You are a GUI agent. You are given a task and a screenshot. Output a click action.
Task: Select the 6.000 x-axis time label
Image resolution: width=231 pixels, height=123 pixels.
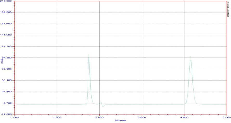click(x=226, y=117)
